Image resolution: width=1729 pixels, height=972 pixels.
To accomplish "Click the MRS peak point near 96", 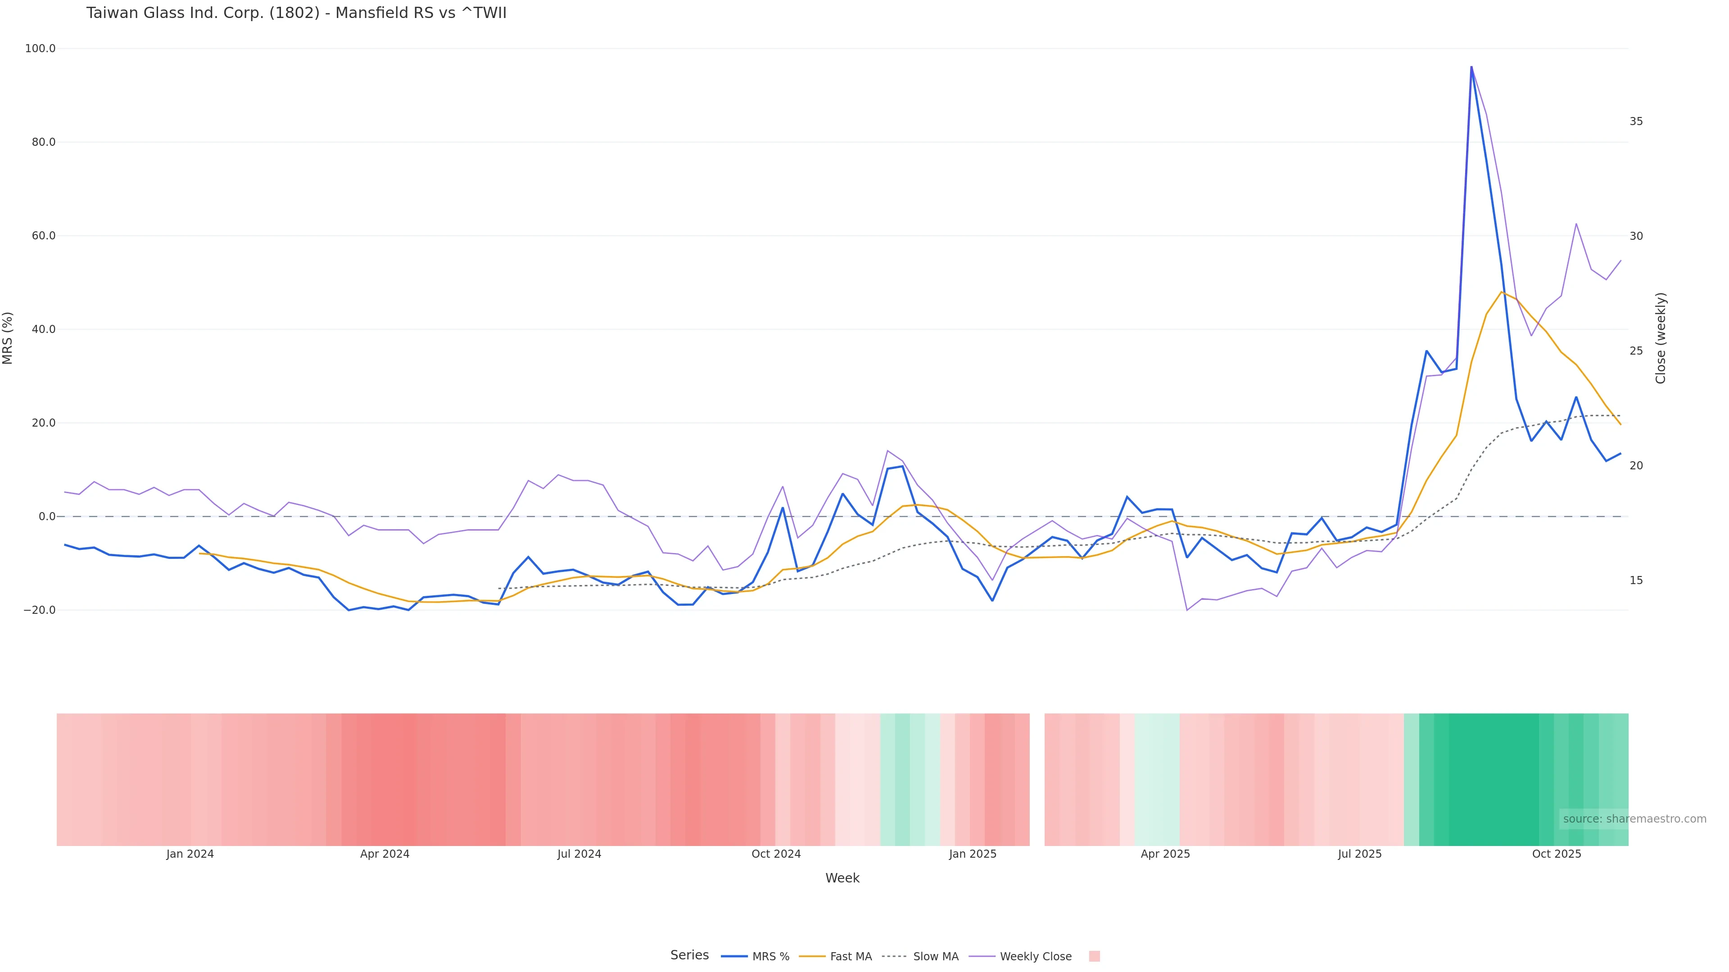I will point(1471,67).
